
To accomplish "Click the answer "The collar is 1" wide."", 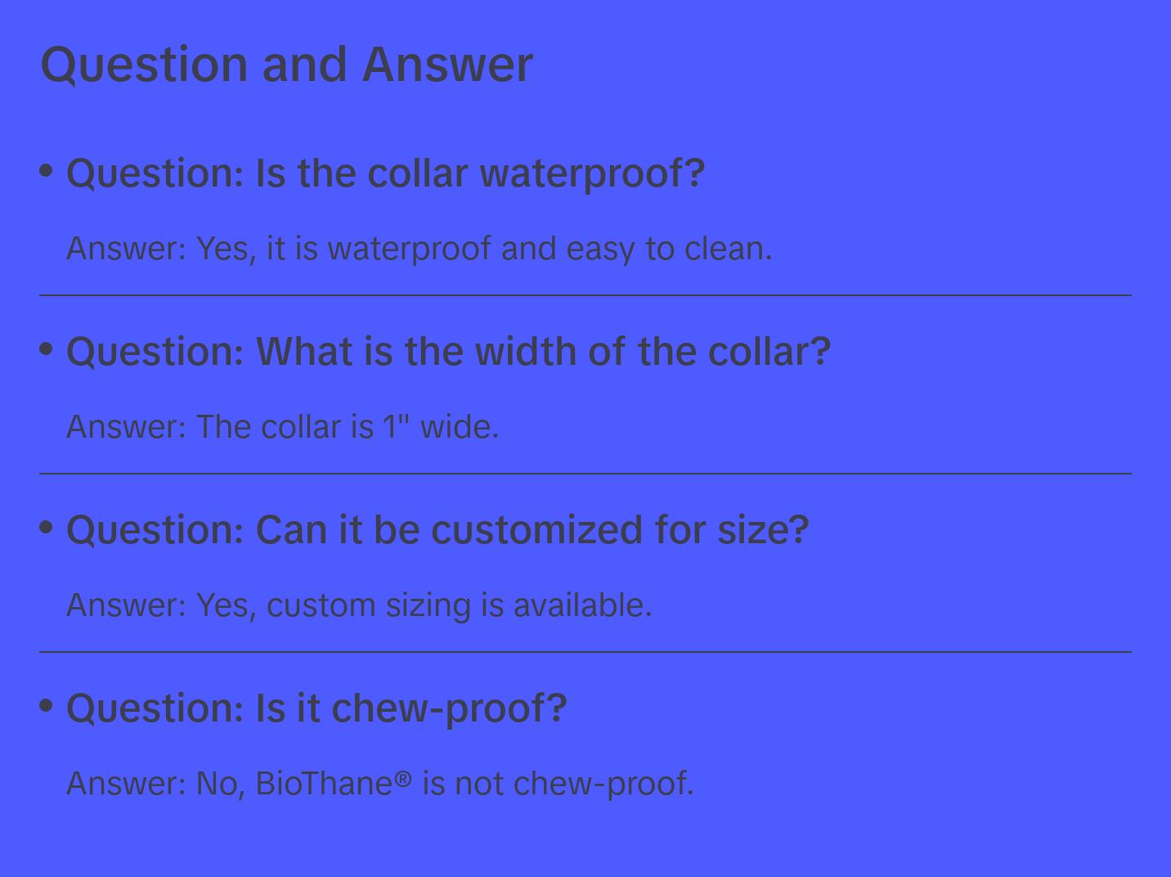I will tap(282, 427).
